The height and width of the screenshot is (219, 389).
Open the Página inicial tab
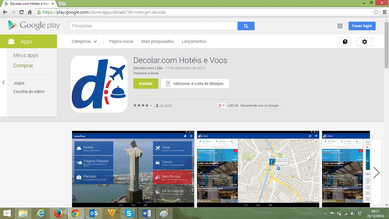pos(121,41)
